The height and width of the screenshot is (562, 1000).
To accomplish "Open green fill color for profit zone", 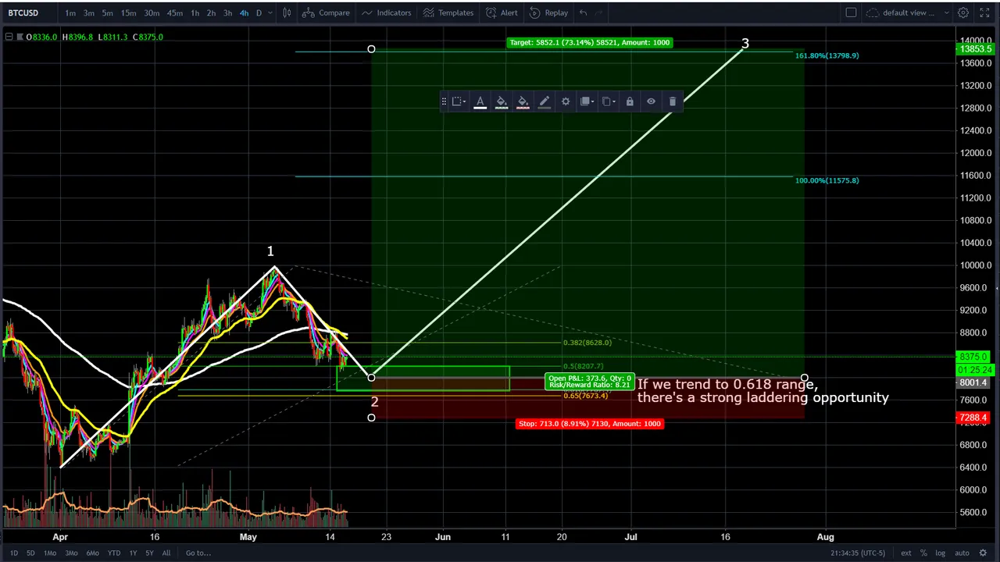I will [502, 101].
